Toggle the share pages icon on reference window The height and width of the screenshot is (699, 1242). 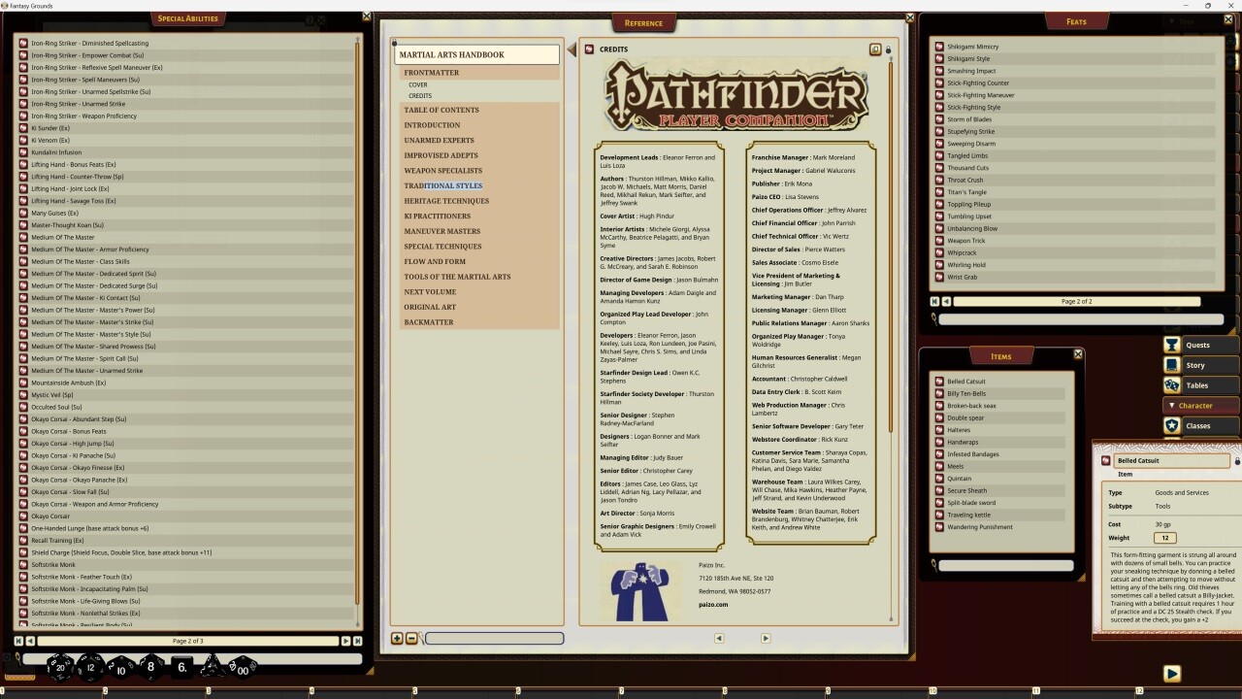(x=876, y=49)
